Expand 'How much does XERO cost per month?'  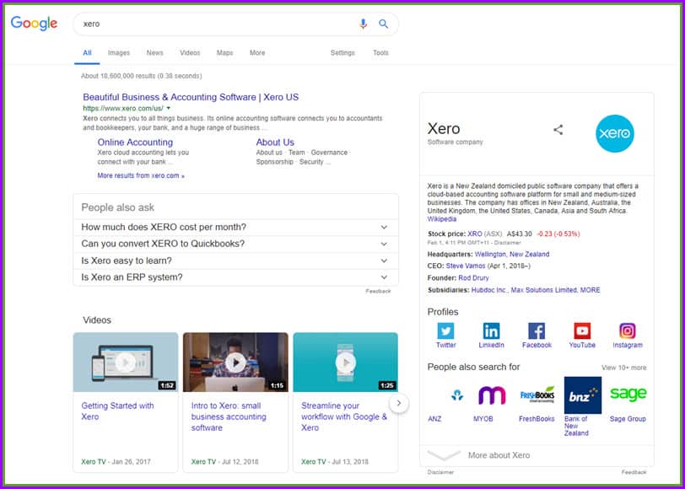236,227
